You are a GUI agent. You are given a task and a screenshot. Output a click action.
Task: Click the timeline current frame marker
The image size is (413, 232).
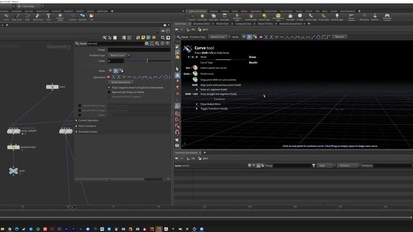[72, 208]
